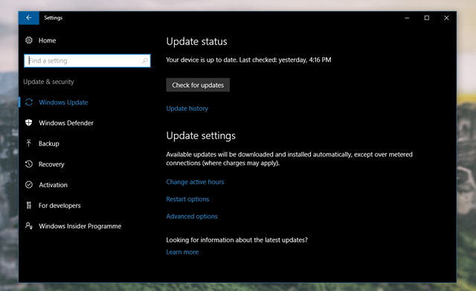The width and height of the screenshot is (476, 291).
Task: Click the Activation checkmark circle icon
Action: pos(29,185)
